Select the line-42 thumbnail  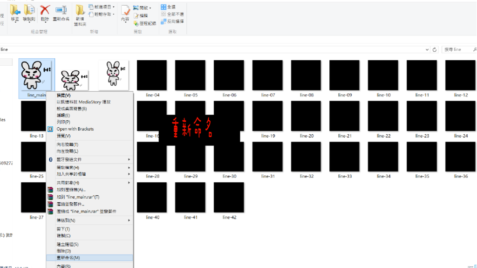tap(229, 197)
